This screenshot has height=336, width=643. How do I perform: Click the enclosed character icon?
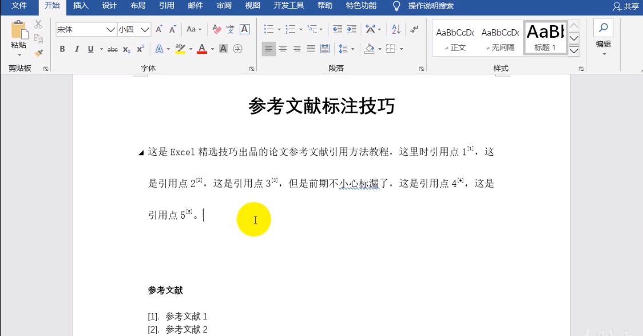(237, 49)
